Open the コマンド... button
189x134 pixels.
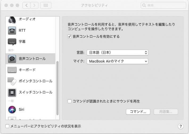[x=138, y=112]
